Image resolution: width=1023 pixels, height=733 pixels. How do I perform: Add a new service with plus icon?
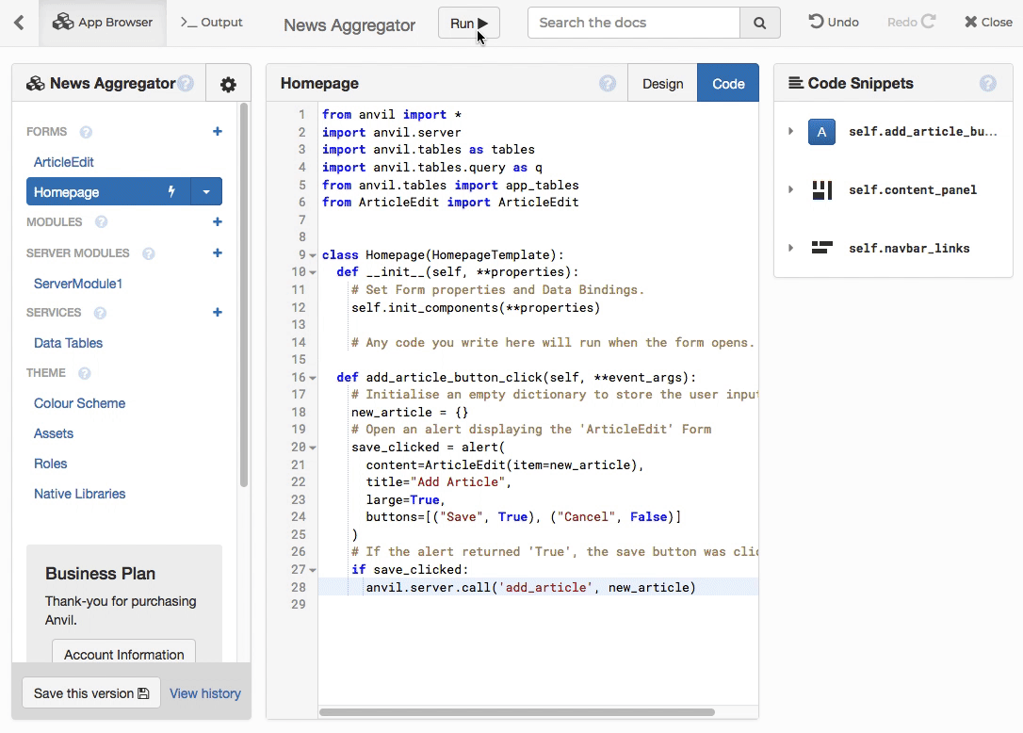(218, 312)
